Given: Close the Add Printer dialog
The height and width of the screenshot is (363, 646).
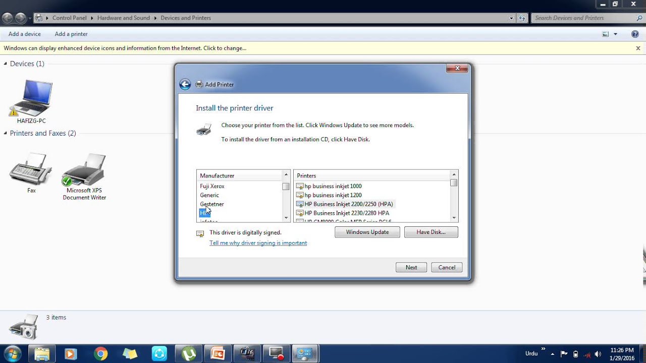Looking at the screenshot, I should (x=457, y=68).
